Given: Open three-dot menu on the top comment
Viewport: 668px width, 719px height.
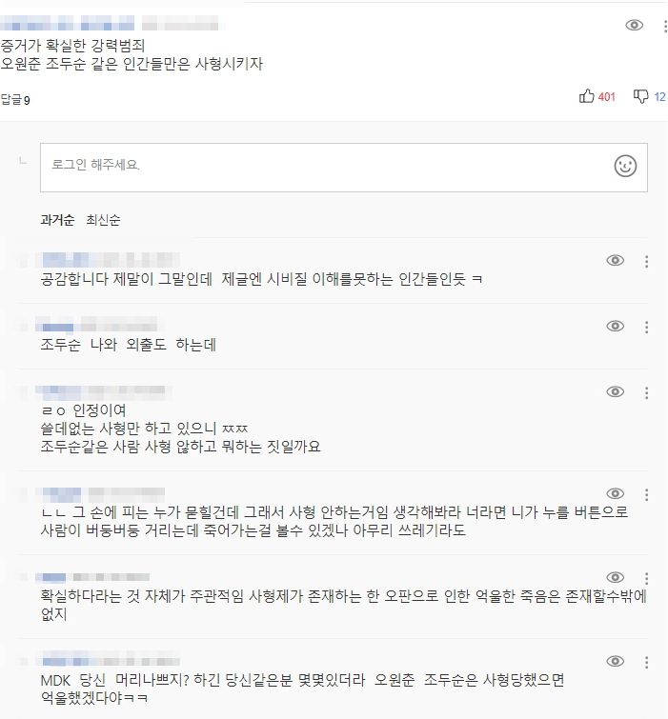Looking at the screenshot, I should click(x=664, y=26).
